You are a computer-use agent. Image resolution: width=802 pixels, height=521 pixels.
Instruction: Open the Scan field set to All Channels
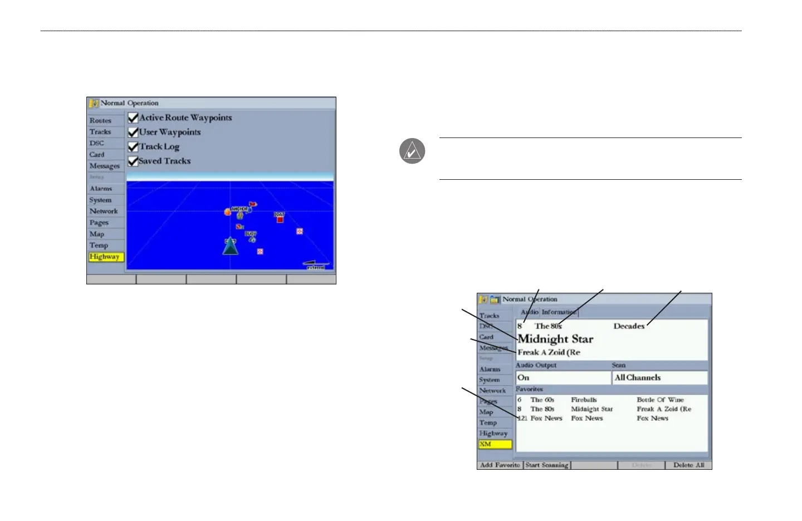(x=660, y=377)
